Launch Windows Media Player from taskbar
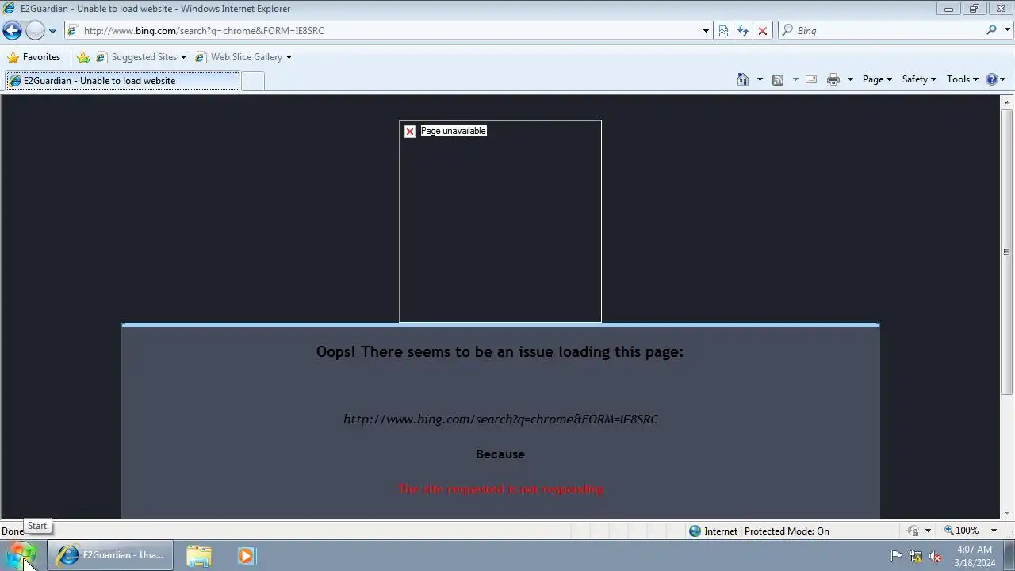Viewport: 1015px width, 571px height. [x=246, y=556]
